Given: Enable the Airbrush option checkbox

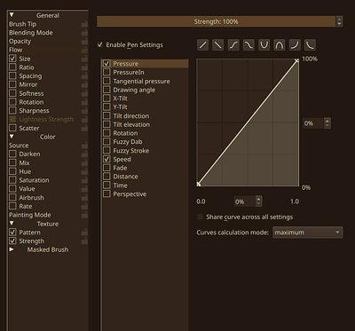Looking at the screenshot, I should pyautogui.click(x=12, y=197).
